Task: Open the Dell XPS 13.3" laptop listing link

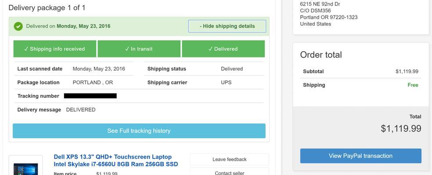Action: point(116,161)
